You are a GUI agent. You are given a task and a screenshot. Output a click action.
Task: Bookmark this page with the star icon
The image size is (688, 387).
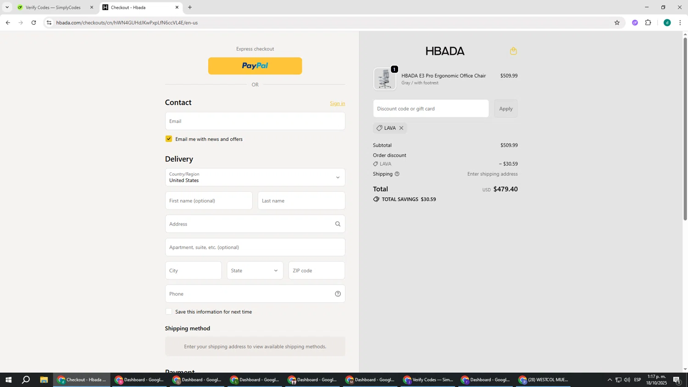pyautogui.click(x=617, y=22)
